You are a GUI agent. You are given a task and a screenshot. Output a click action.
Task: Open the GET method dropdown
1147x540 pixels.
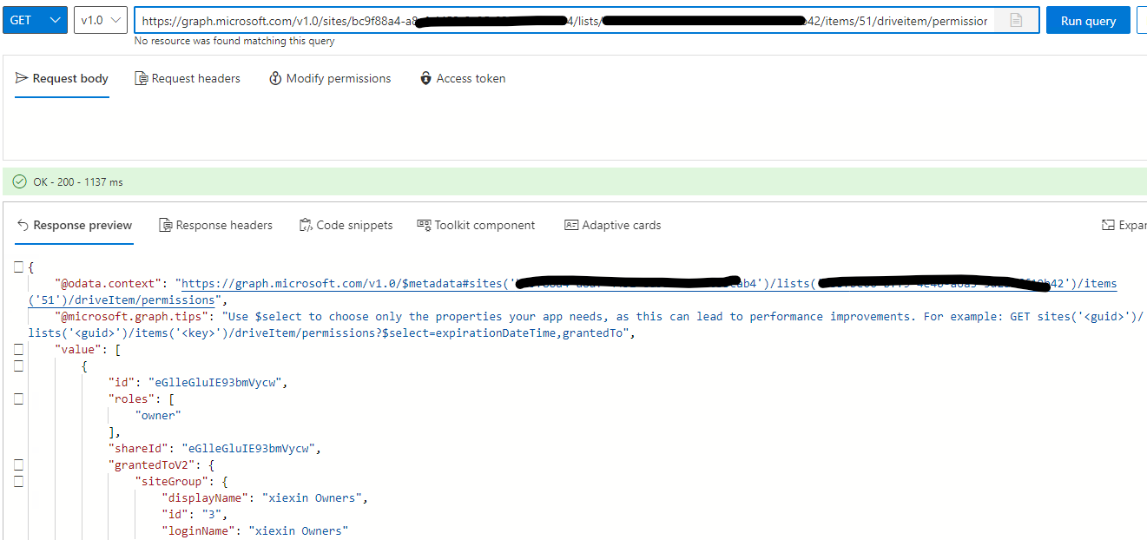tap(35, 19)
